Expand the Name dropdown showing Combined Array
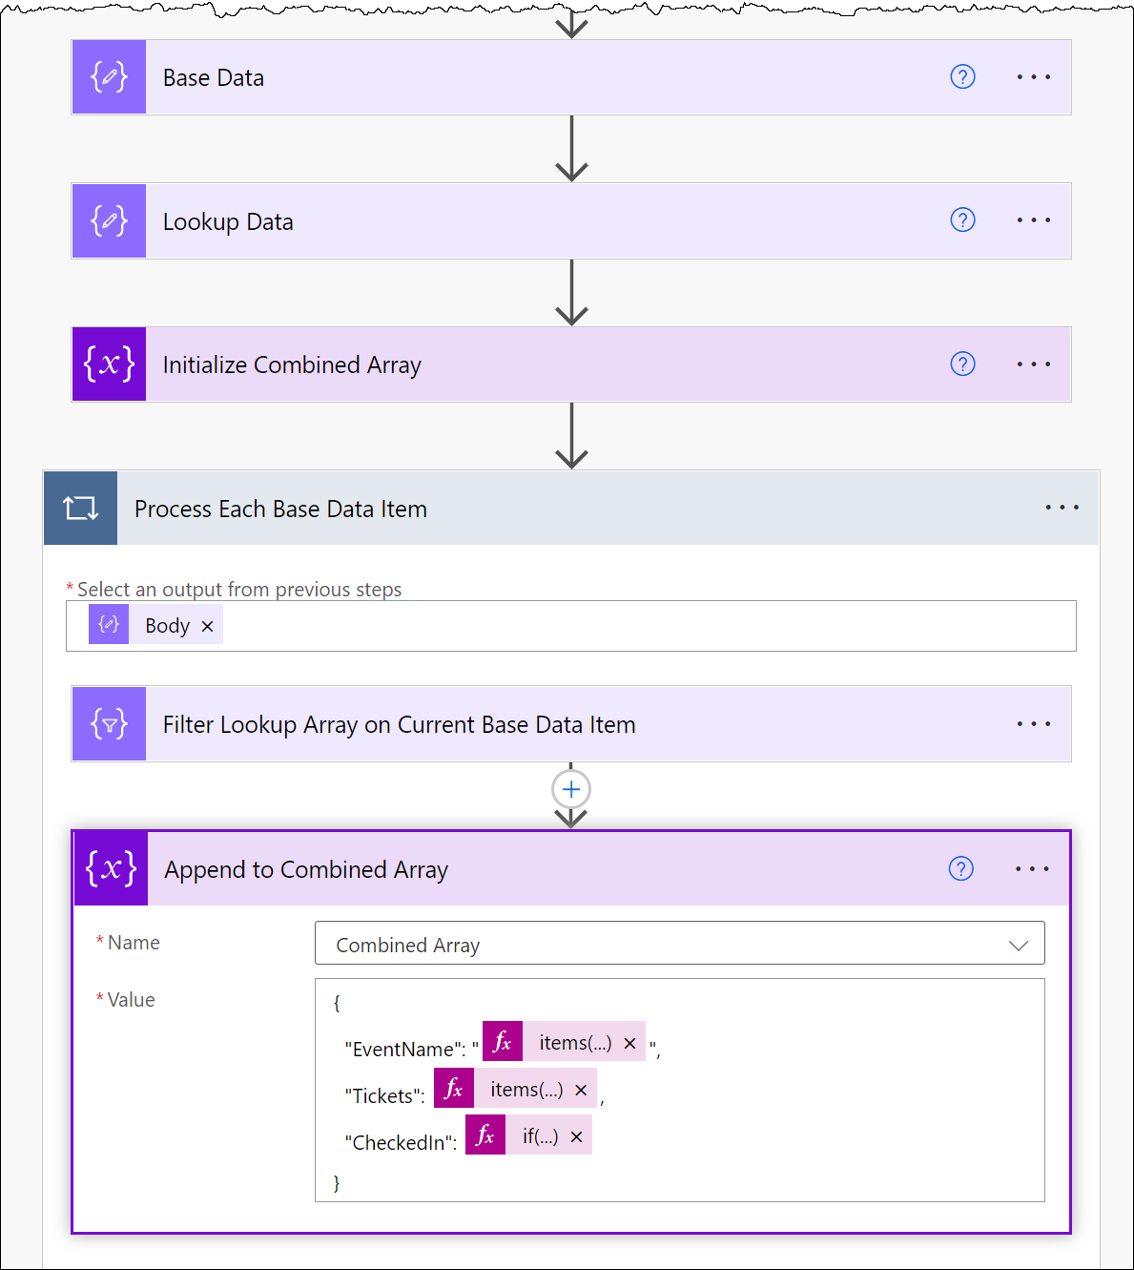This screenshot has width=1134, height=1270. [x=679, y=944]
